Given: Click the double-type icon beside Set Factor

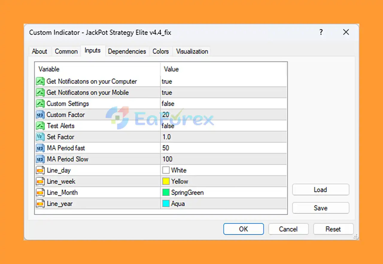Looking at the screenshot, I should click(40, 137).
